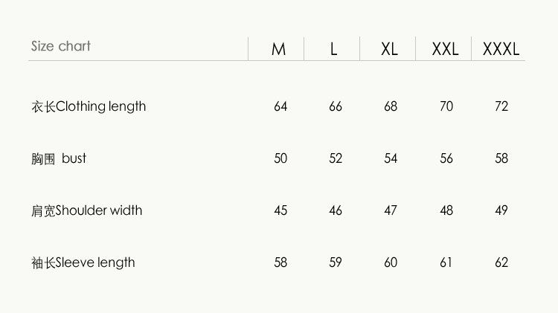Click the Shoulder width row label

[x=87, y=210]
